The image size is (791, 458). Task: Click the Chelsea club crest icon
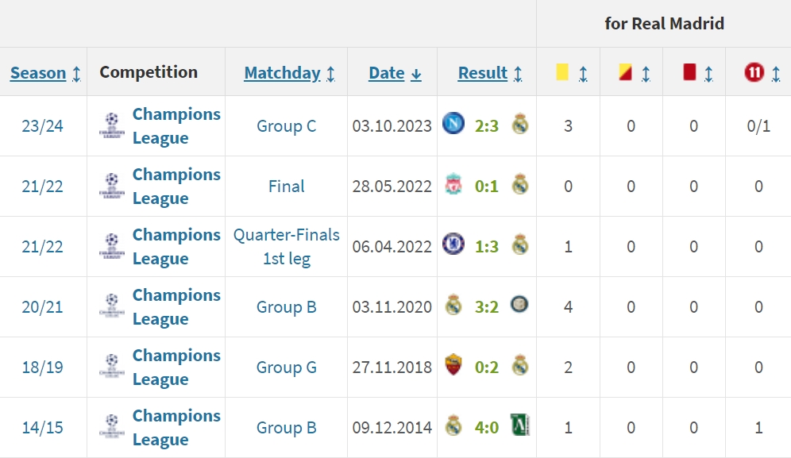pyautogui.click(x=453, y=244)
